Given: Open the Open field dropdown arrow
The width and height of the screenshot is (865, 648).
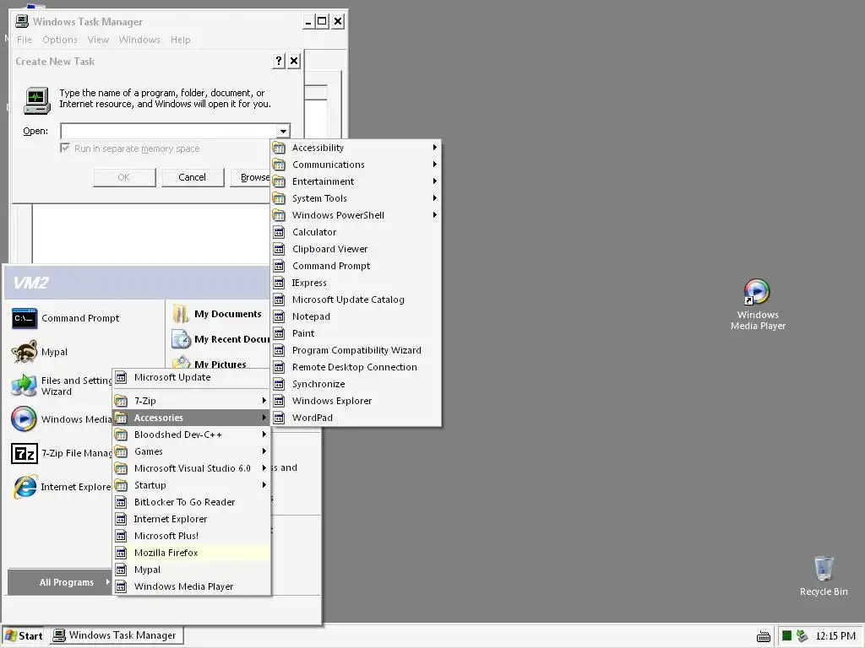Looking at the screenshot, I should tap(283, 131).
